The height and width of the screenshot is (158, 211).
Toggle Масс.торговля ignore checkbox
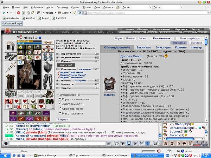click(x=60, y=113)
